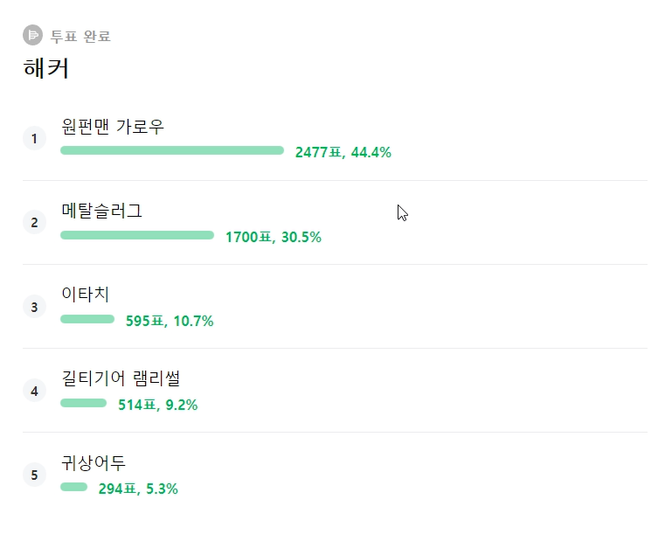672x541 pixels.
Task: Click the 원펀맨 가로우 result bar
Action: 172,150
